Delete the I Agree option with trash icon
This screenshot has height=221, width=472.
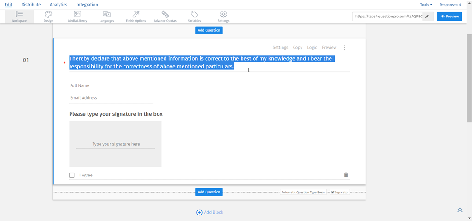346,175
